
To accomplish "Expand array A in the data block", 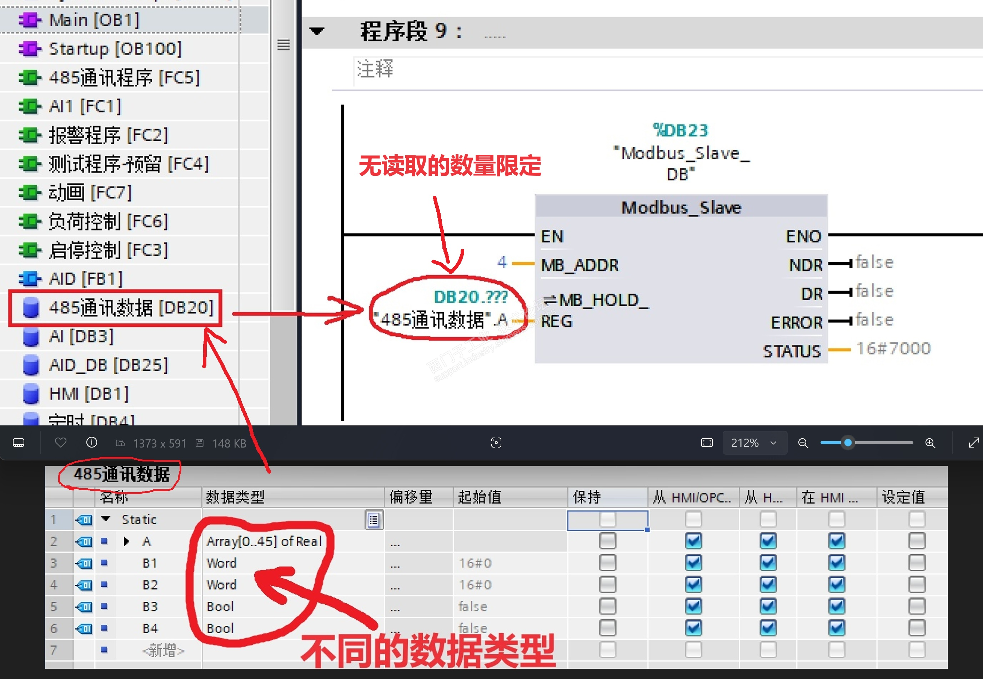I will tap(126, 541).
